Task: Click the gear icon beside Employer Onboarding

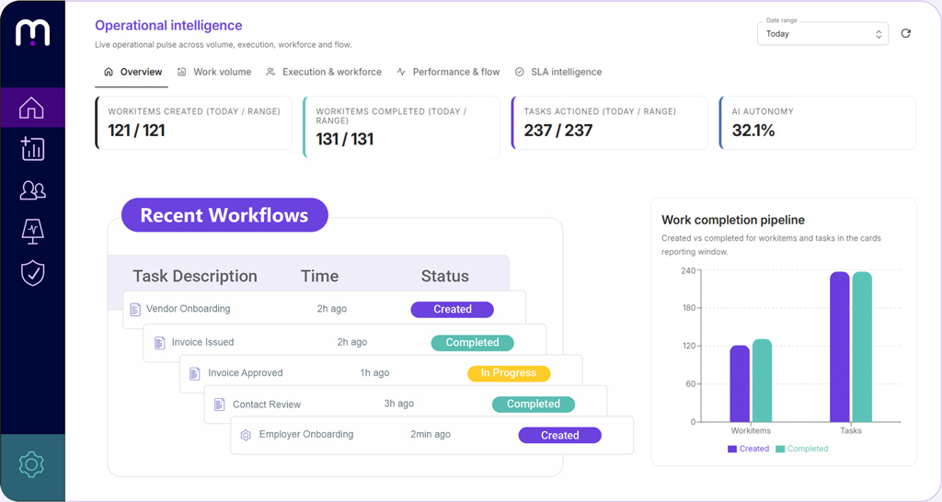Action: 245,435
